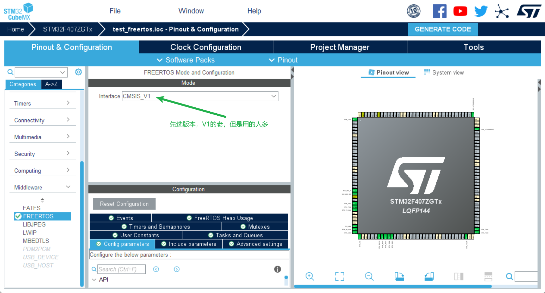This screenshot has height=293, width=545.
Task: Go to previous parameter search result
Action: [x=156, y=269]
